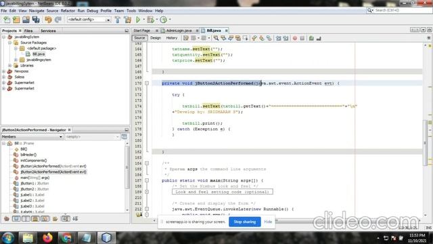433x244 pixels.
Task: Open the Tools menu
Action: point(131,11)
